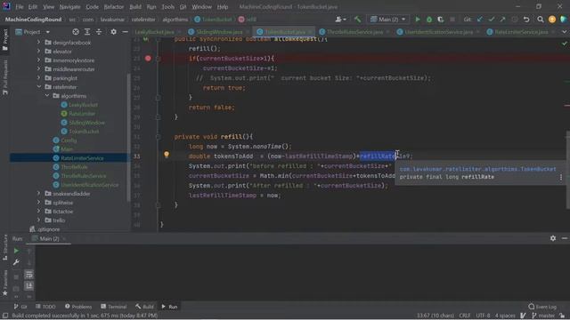Image resolution: width=570 pixels, height=320 pixels.
Task: Expand the designfacebook folder
Action: (x=39, y=43)
